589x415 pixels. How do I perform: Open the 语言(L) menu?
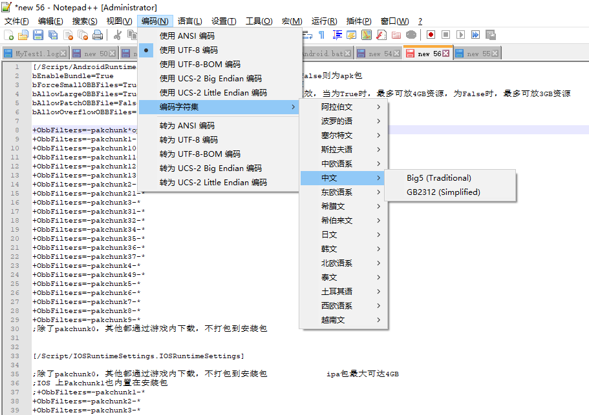(x=189, y=21)
